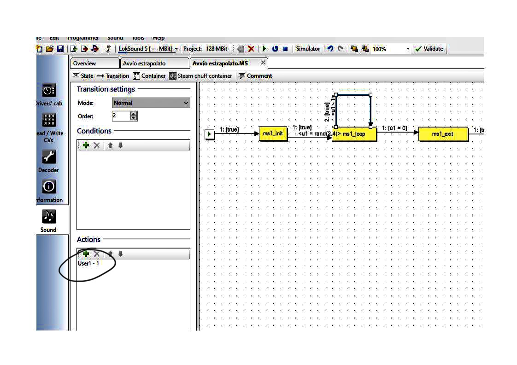517x365 pixels.
Task: Click the Validate button
Action: pyautogui.click(x=429, y=49)
